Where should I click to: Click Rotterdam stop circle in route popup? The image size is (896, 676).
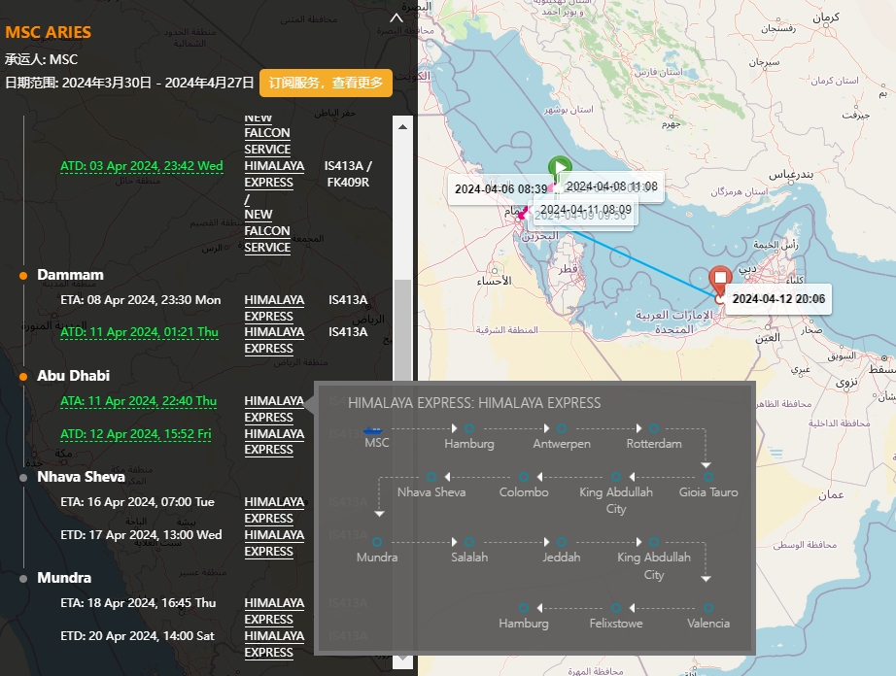pos(654,428)
